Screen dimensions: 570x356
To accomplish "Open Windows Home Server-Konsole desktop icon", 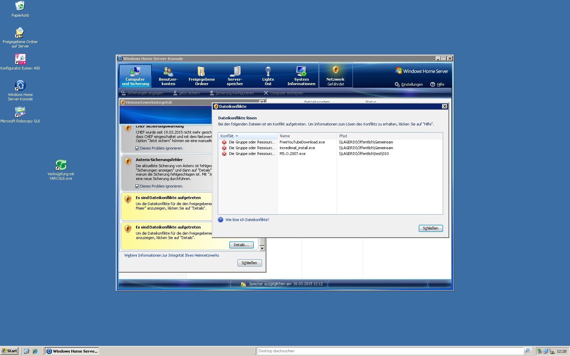I will (20, 90).
